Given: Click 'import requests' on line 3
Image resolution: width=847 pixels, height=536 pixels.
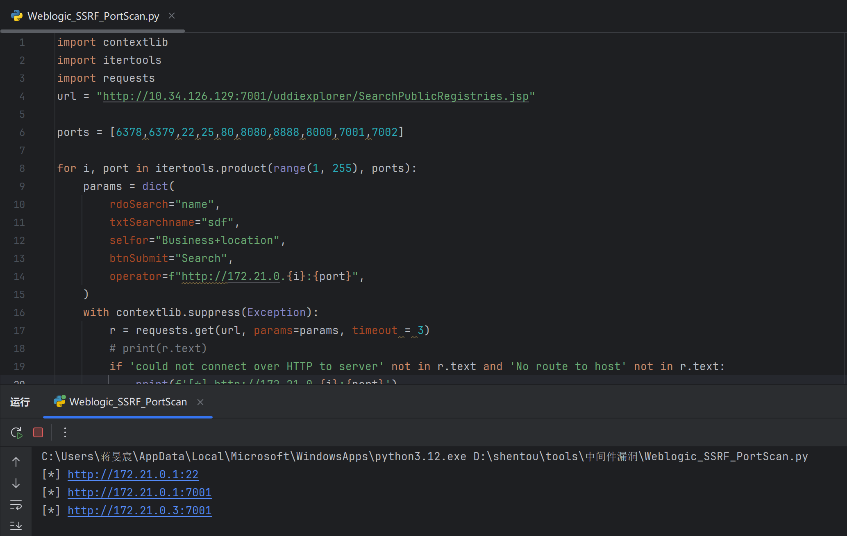Looking at the screenshot, I should [x=106, y=78].
